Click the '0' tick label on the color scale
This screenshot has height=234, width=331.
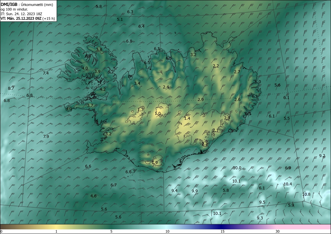pyautogui.click(x=1, y=232)
